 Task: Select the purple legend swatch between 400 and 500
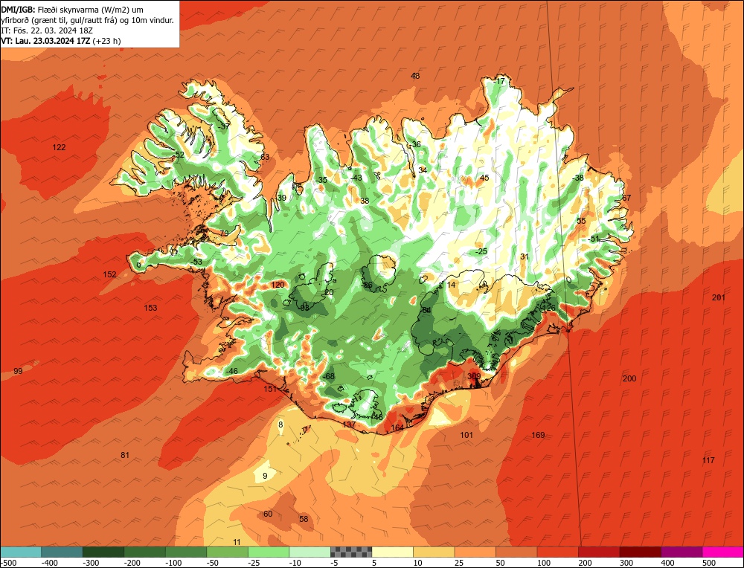point(682,552)
